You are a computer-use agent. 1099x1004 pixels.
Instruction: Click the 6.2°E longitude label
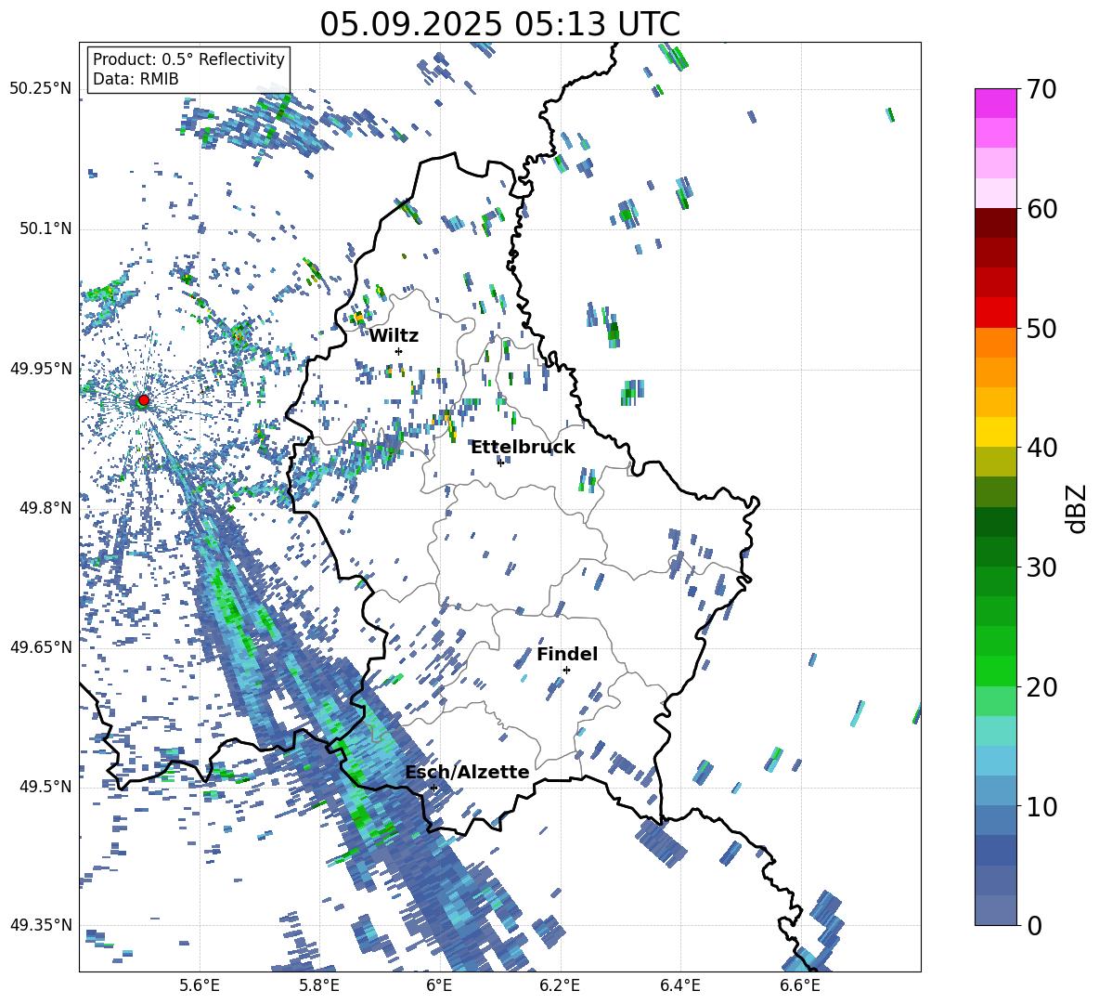pyautogui.click(x=560, y=985)
